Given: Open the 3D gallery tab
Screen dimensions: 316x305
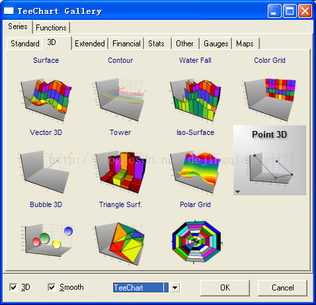Looking at the screenshot, I should 57,42.
